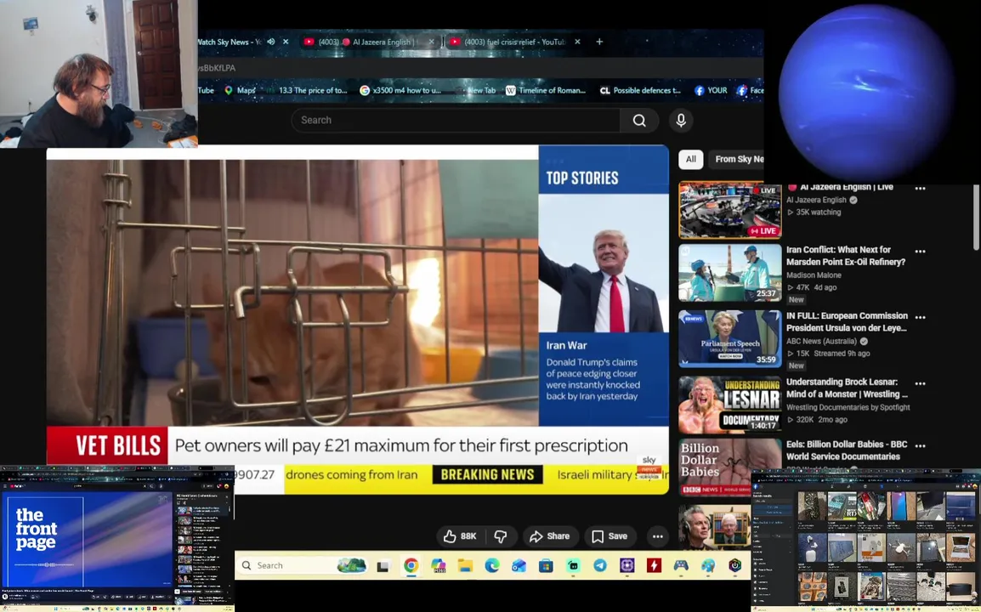The width and height of the screenshot is (981, 612).
Task: Open File Explorer from the taskbar
Action: coord(465,566)
